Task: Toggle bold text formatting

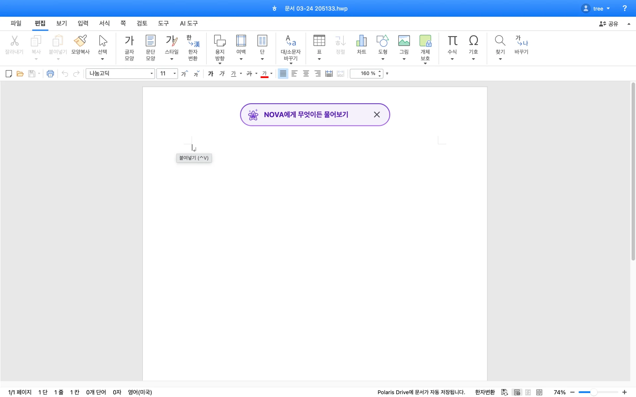Action: click(211, 73)
